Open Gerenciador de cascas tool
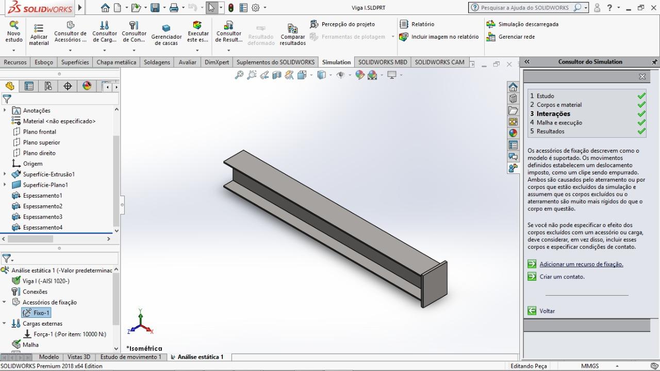Screen dimensions: 660x371 166,29
